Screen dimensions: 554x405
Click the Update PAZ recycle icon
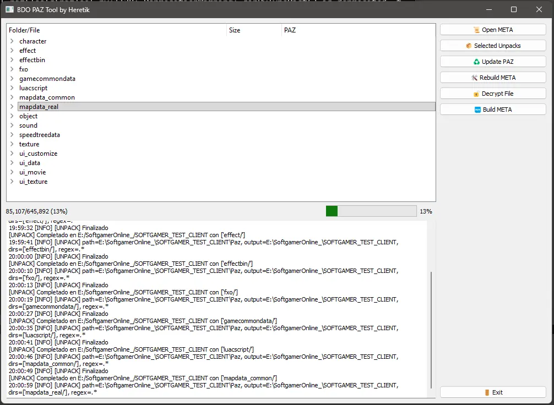476,62
